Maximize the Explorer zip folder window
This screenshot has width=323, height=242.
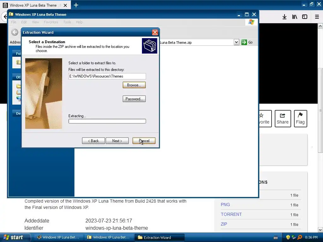[247, 14]
